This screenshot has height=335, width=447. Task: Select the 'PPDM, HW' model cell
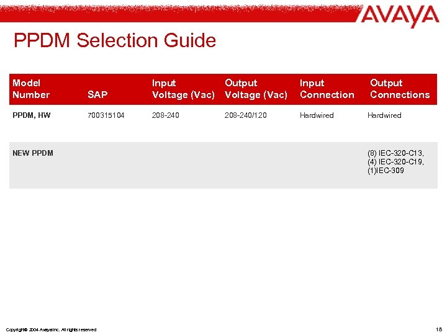click(x=32, y=115)
